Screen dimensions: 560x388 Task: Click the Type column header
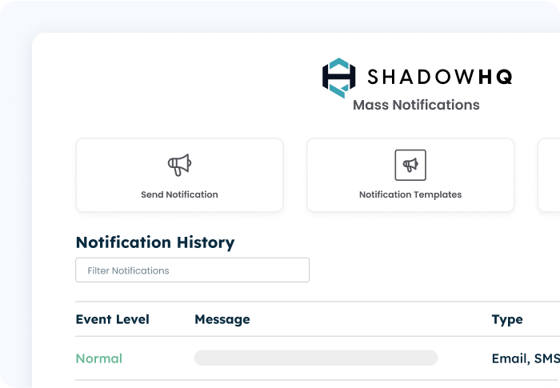pyautogui.click(x=507, y=319)
